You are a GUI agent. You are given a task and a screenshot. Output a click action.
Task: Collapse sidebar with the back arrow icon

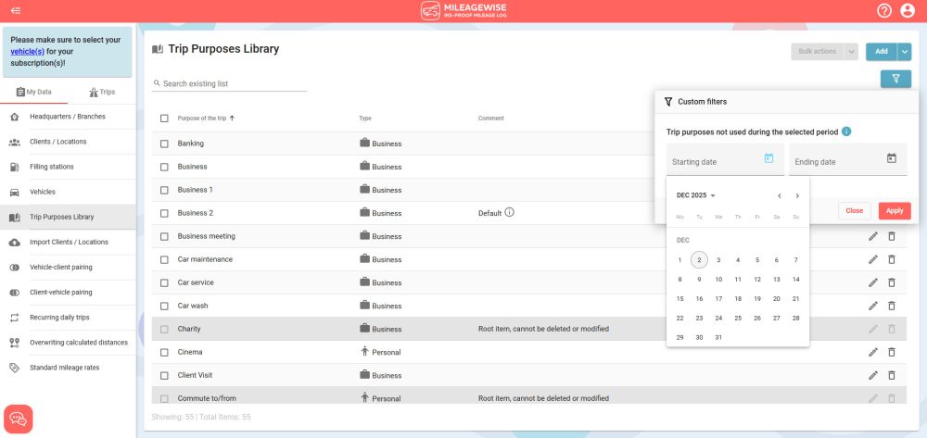(16, 10)
